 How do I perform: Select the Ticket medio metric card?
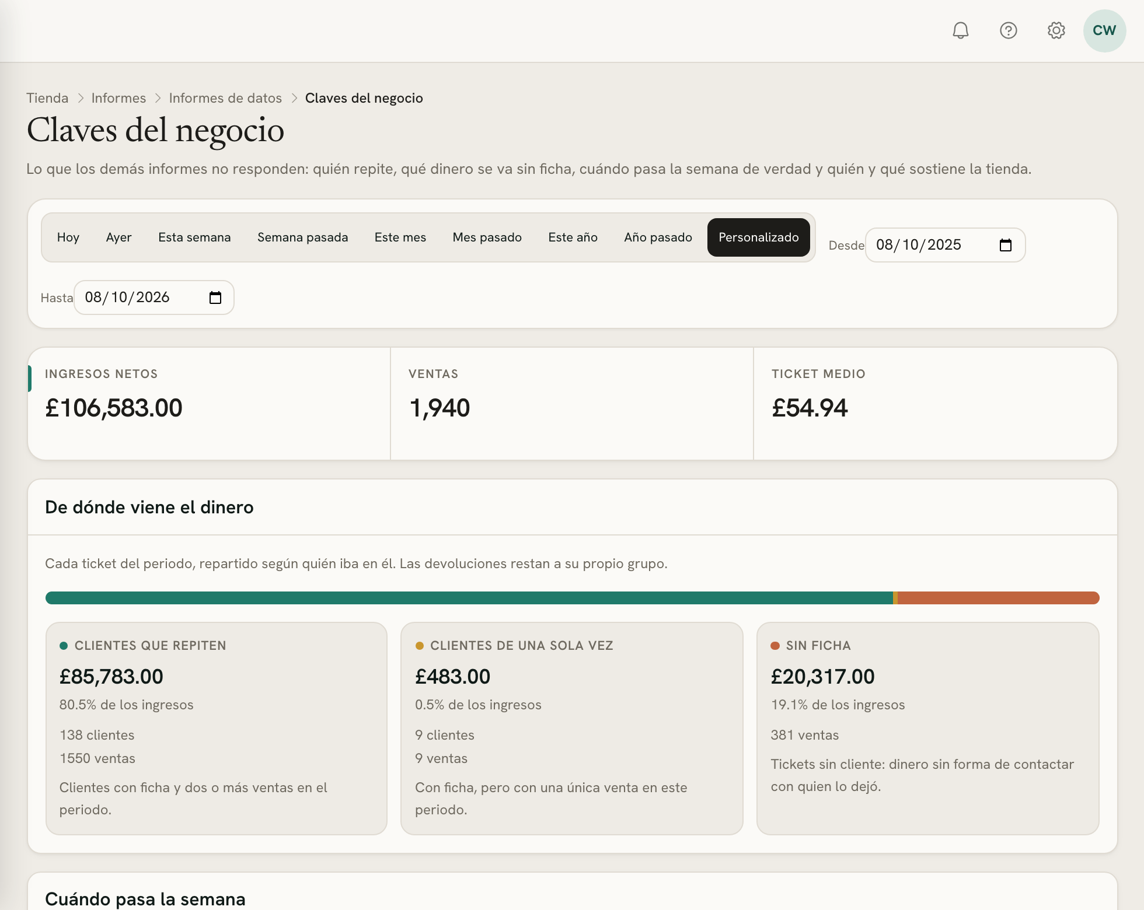pyautogui.click(x=935, y=404)
